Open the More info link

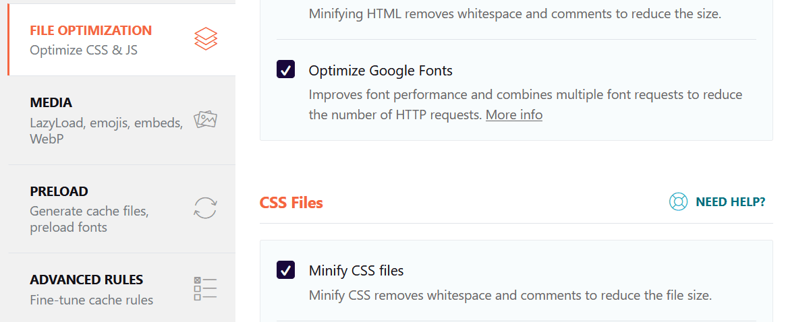[x=514, y=115]
